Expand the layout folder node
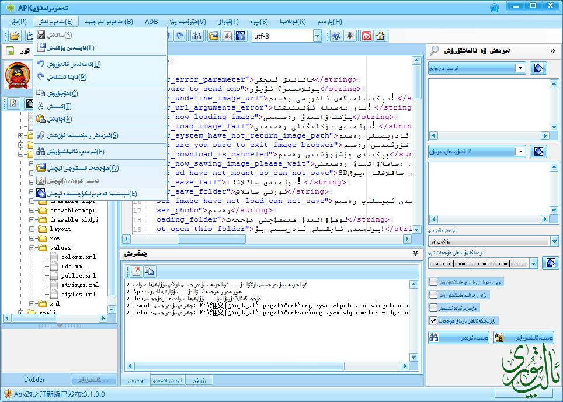Image resolution: width=563 pixels, height=402 pixels. 32,229
